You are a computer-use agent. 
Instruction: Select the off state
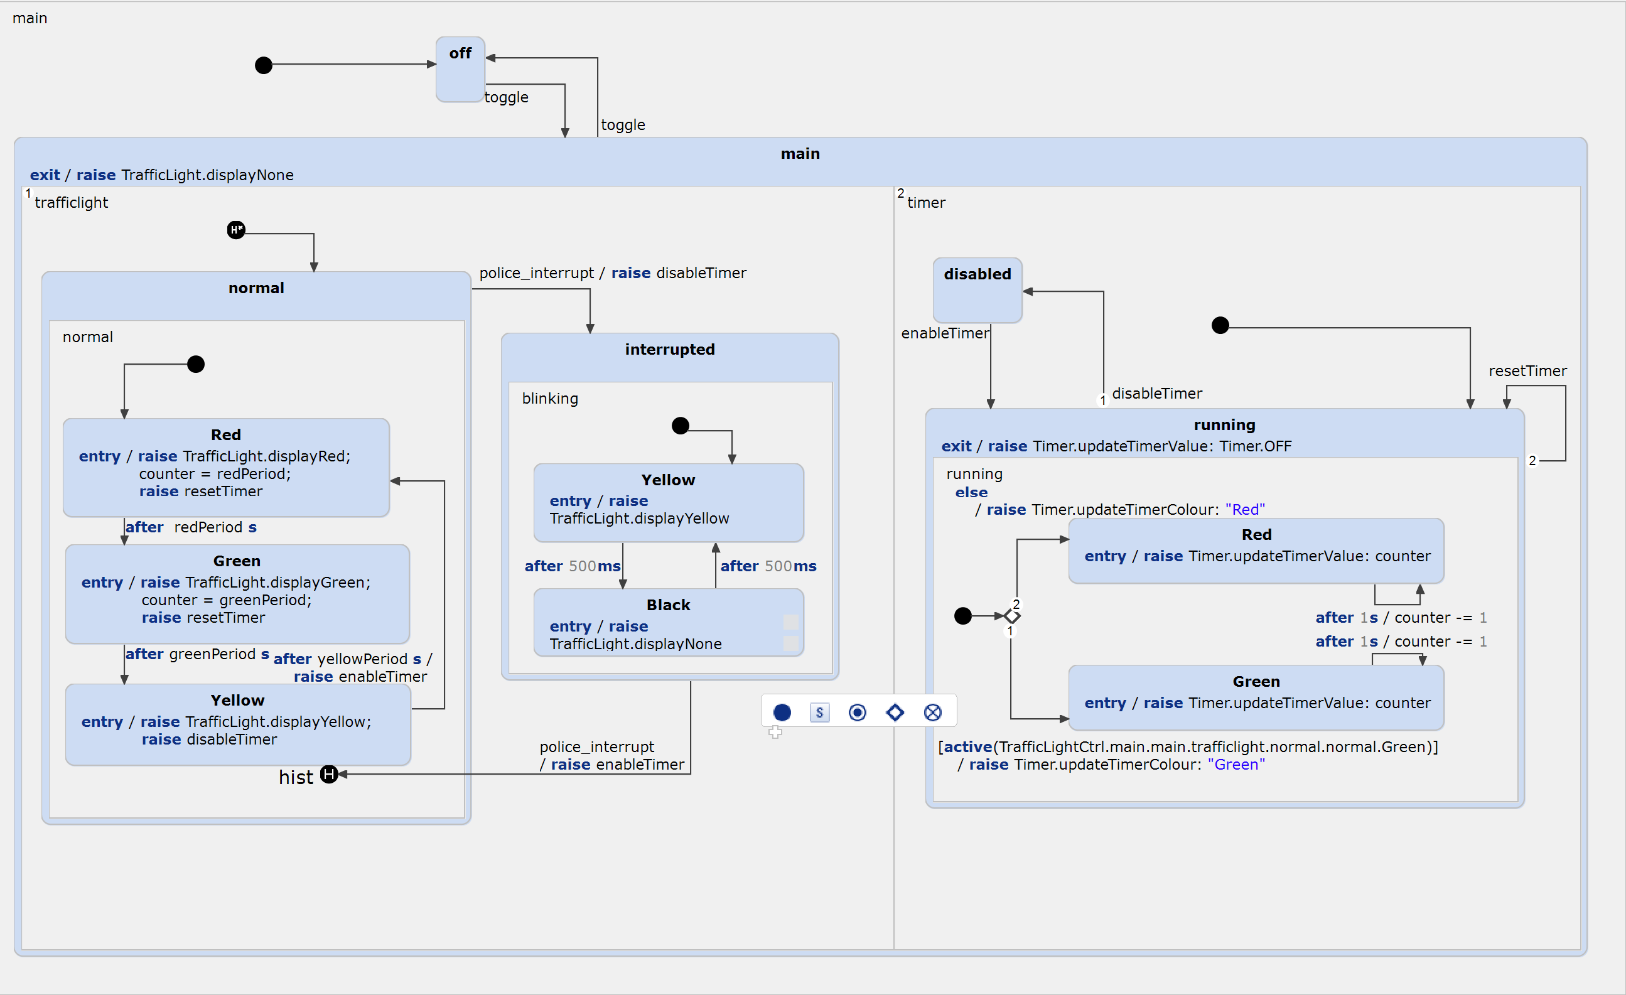(460, 69)
